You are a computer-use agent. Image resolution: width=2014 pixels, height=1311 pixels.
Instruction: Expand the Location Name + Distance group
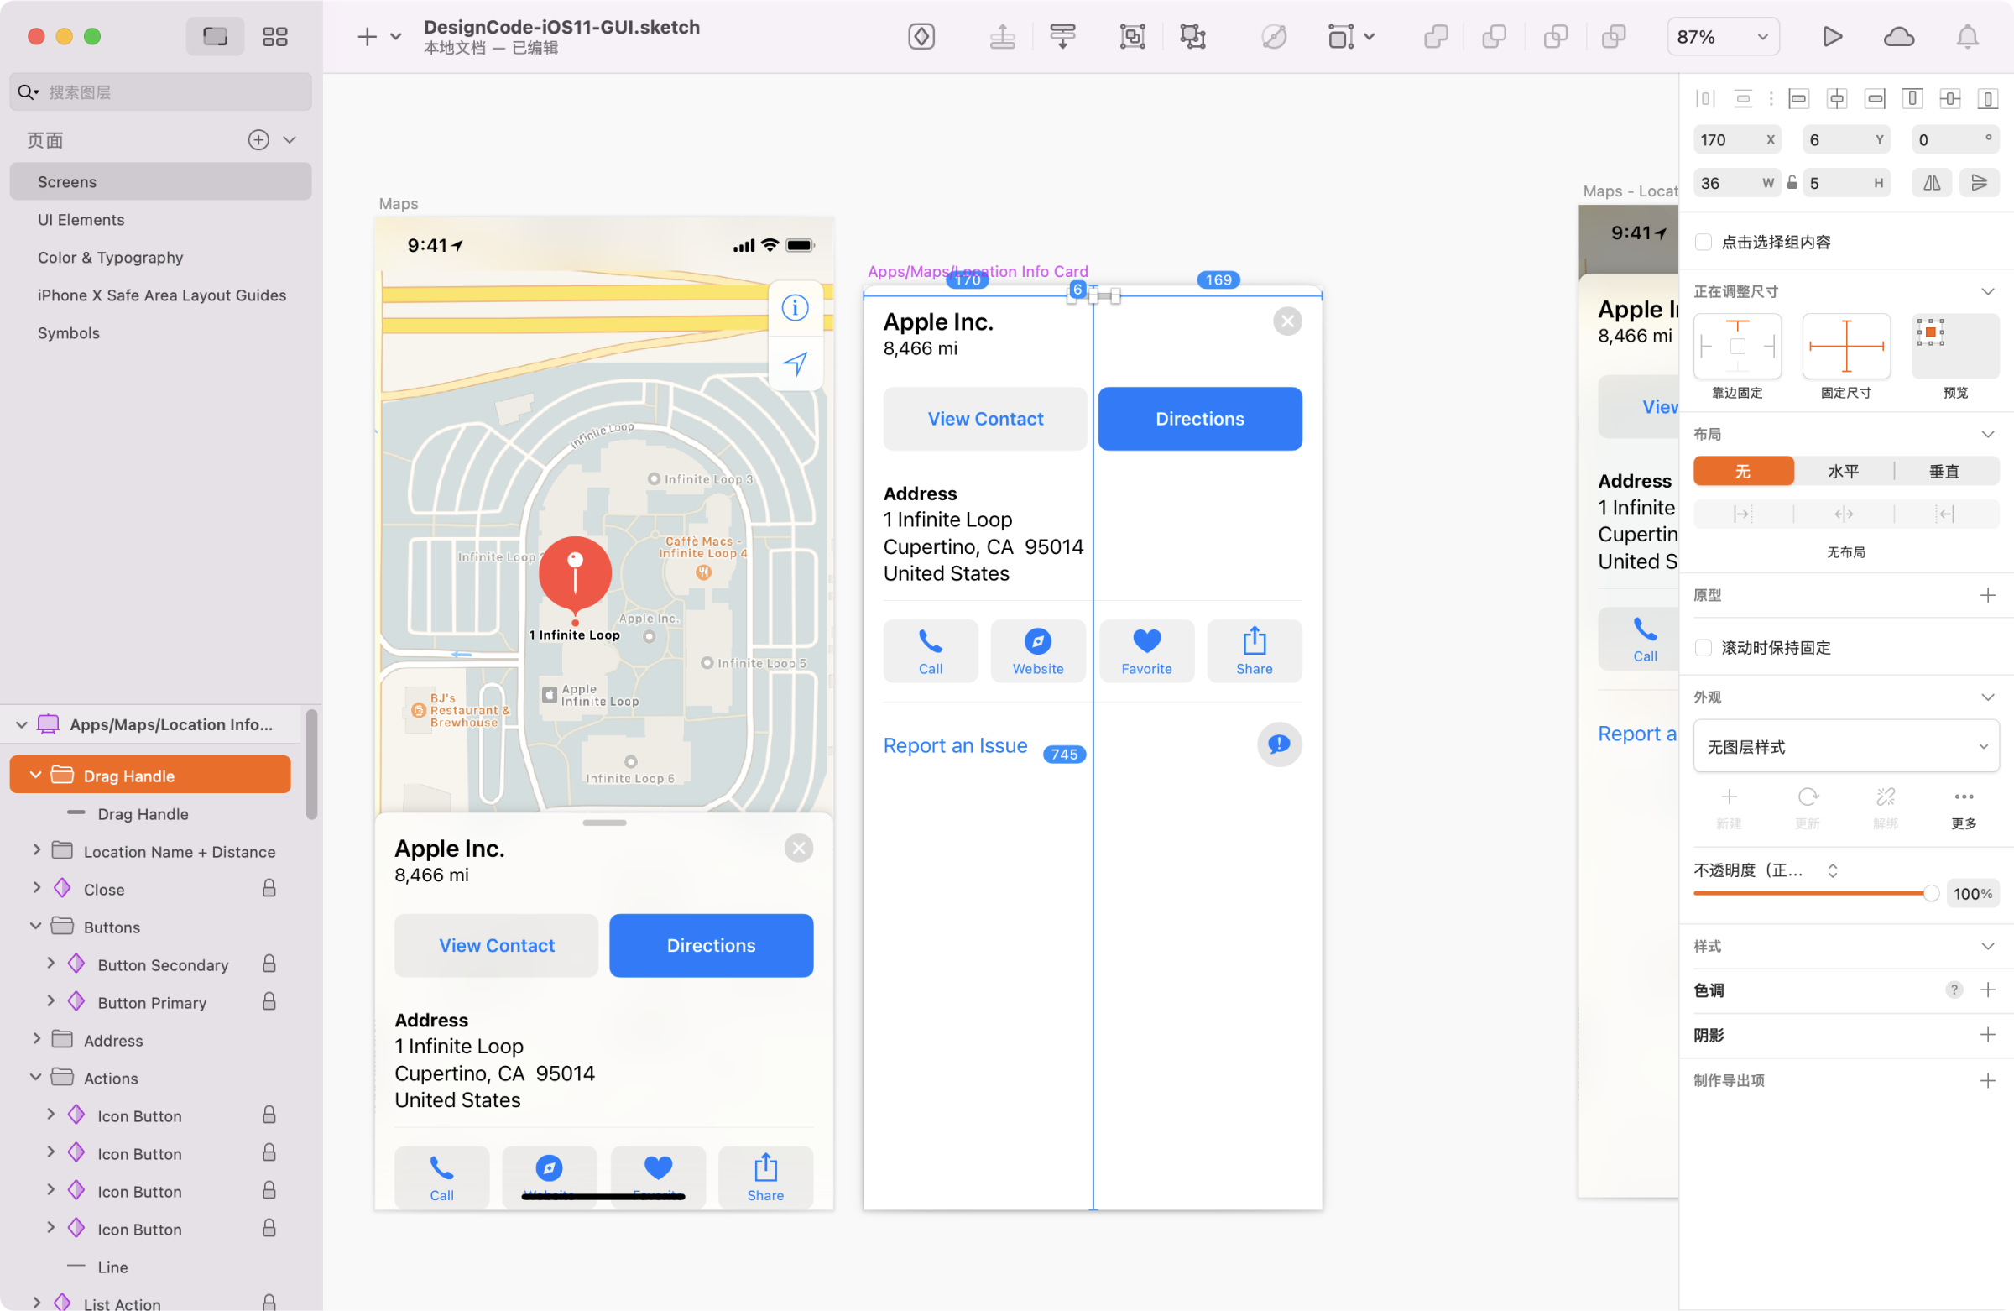point(35,849)
